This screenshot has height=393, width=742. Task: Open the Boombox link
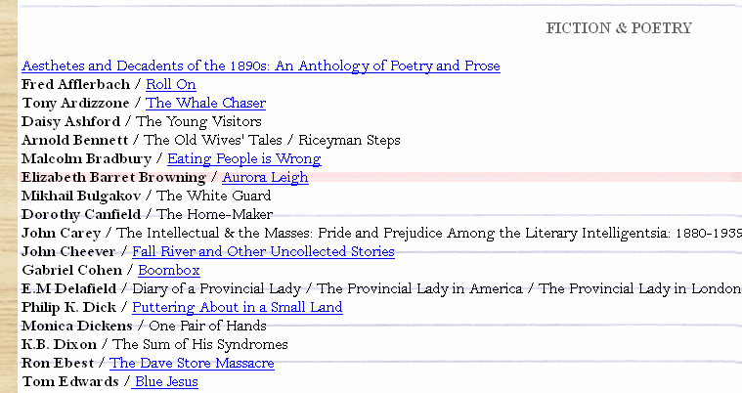click(168, 271)
